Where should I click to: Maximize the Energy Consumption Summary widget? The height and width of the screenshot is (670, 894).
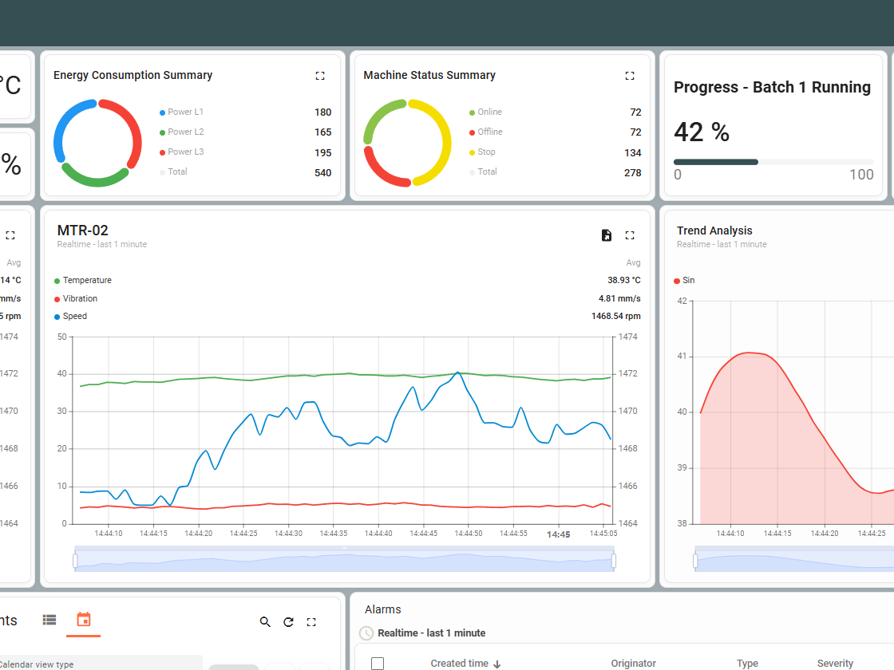click(x=320, y=75)
